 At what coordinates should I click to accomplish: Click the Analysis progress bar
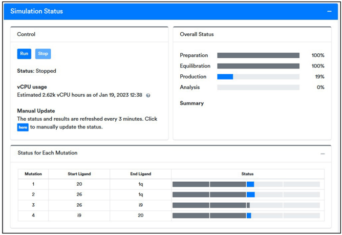pyautogui.click(x=258, y=87)
